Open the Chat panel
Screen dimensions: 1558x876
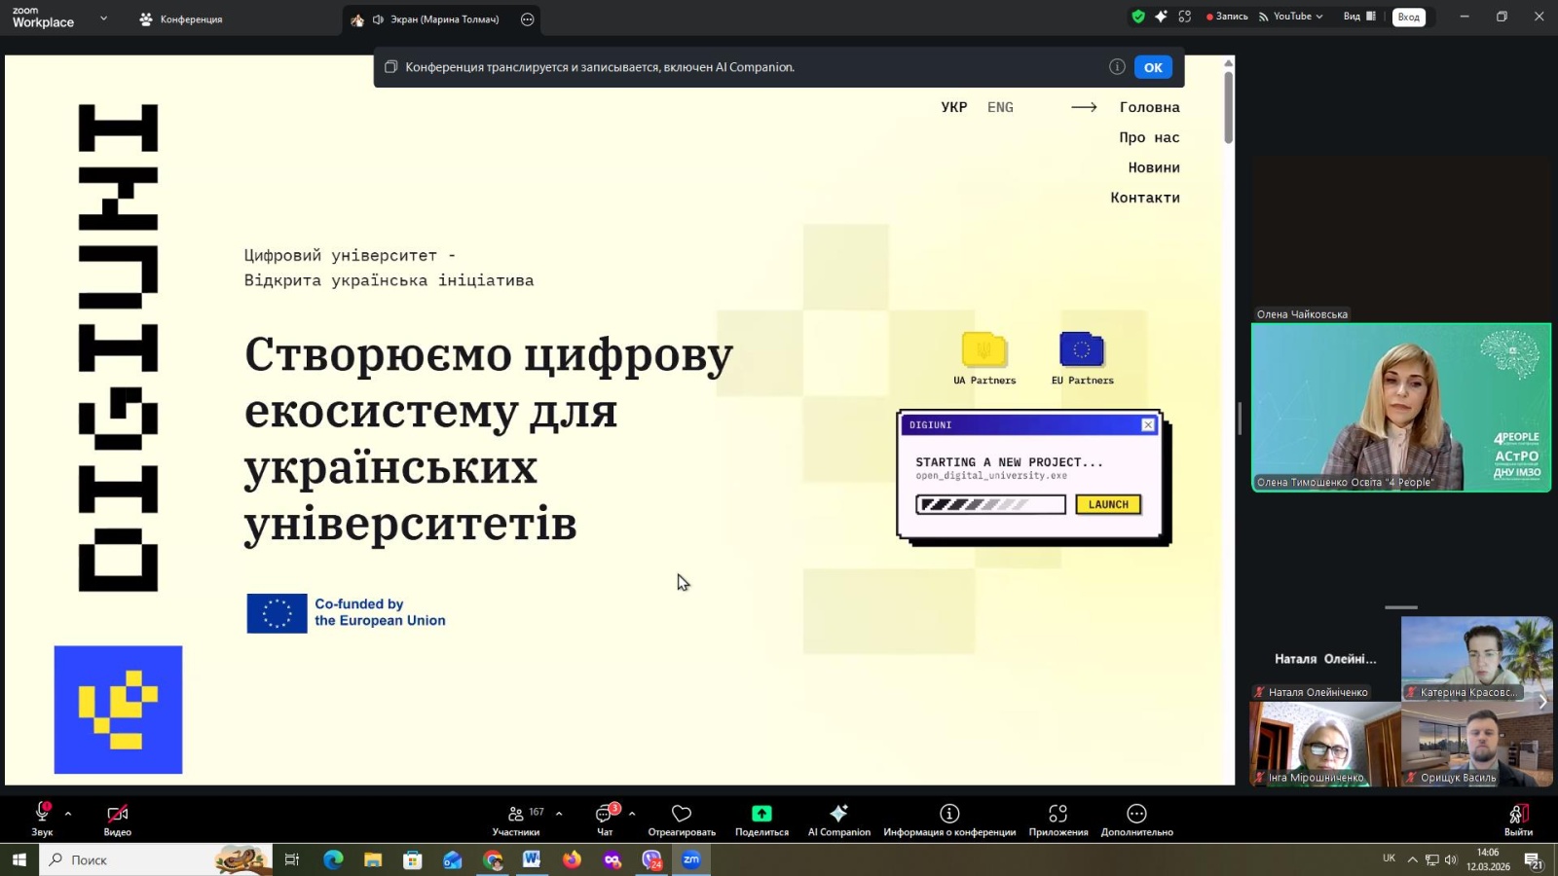click(605, 815)
